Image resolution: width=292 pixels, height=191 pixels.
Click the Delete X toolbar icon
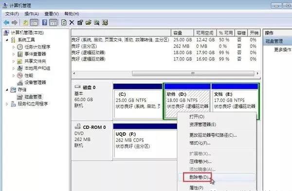pyautogui.click(x=72, y=23)
